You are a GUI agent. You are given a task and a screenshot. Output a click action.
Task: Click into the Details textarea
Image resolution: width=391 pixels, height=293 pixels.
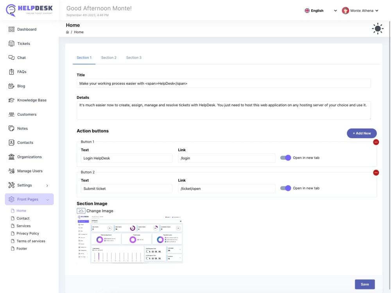(224, 111)
